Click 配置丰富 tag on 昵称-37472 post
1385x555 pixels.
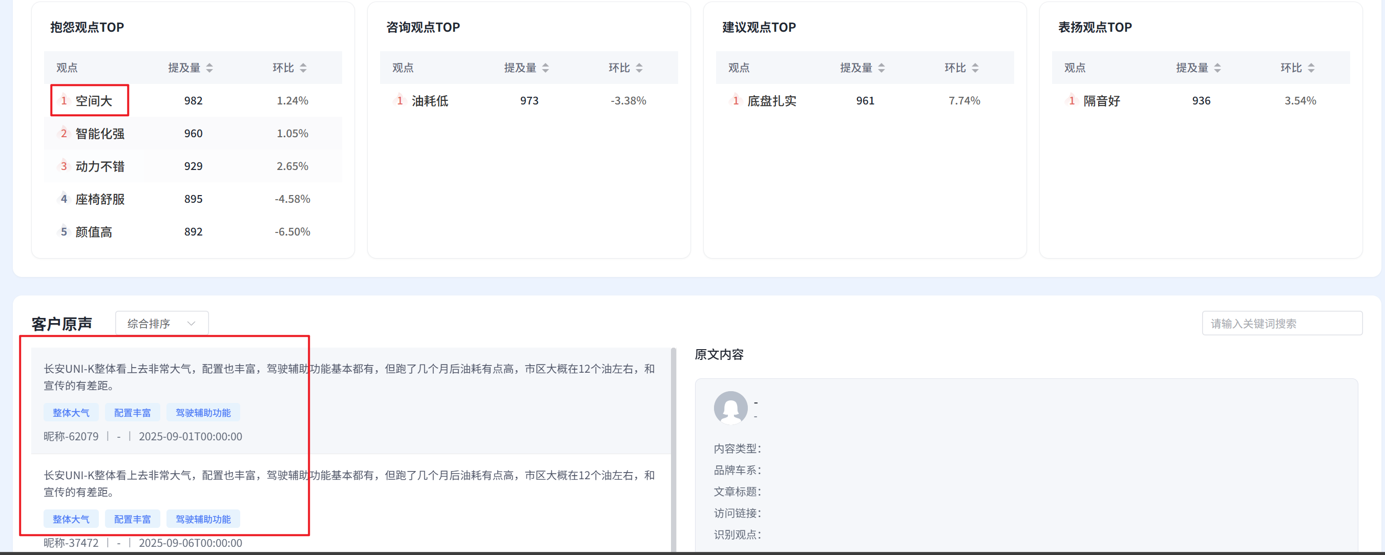(132, 519)
